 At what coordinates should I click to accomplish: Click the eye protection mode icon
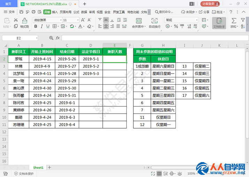pyautogui.click(x=180, y=174)
